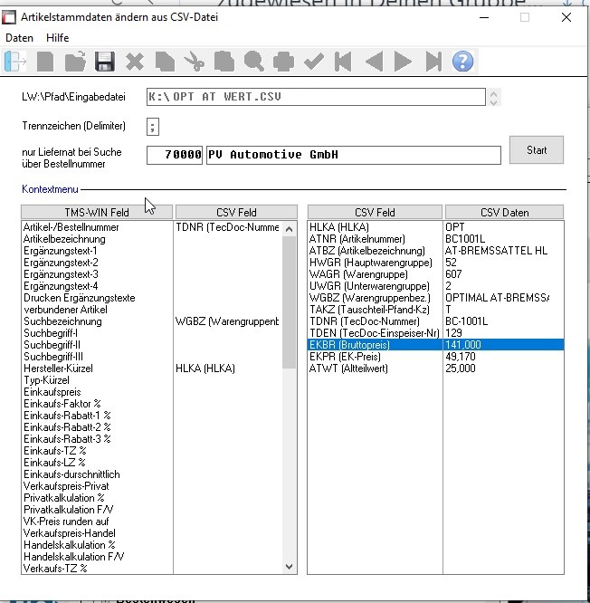590x603 pixels.
Task: Click the magnifier search toolbar icon
Action: tap(253, 62)
